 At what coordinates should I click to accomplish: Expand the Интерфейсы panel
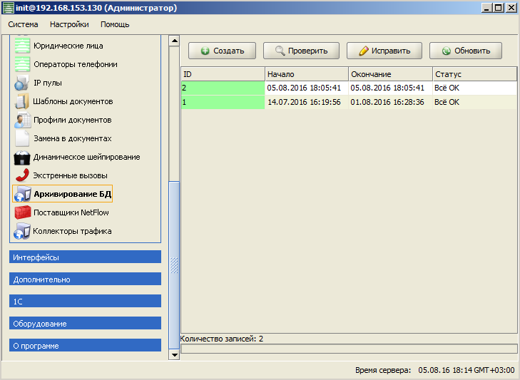coord(85,257)
